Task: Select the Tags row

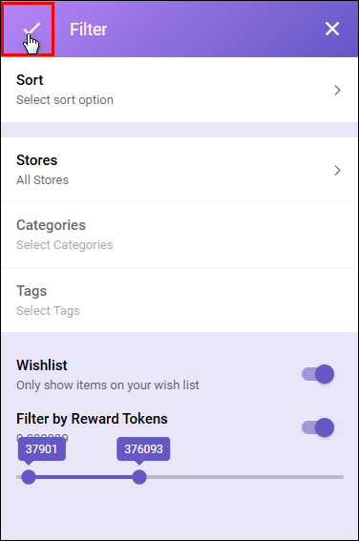Action: [x=179, y=301]
